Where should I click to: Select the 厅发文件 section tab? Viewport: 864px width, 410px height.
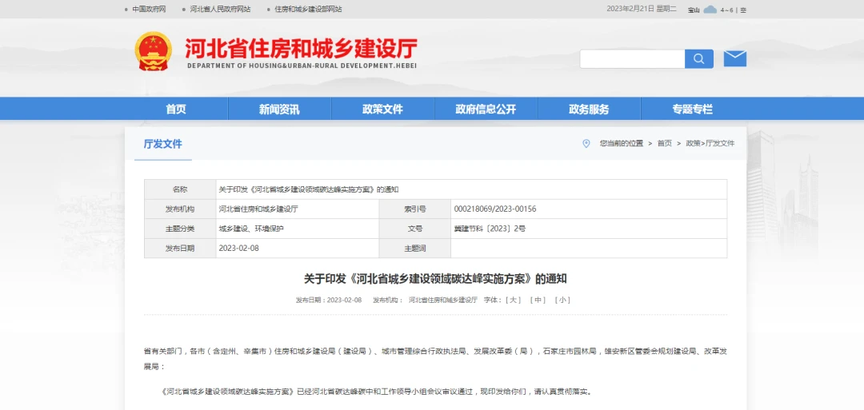162,145
